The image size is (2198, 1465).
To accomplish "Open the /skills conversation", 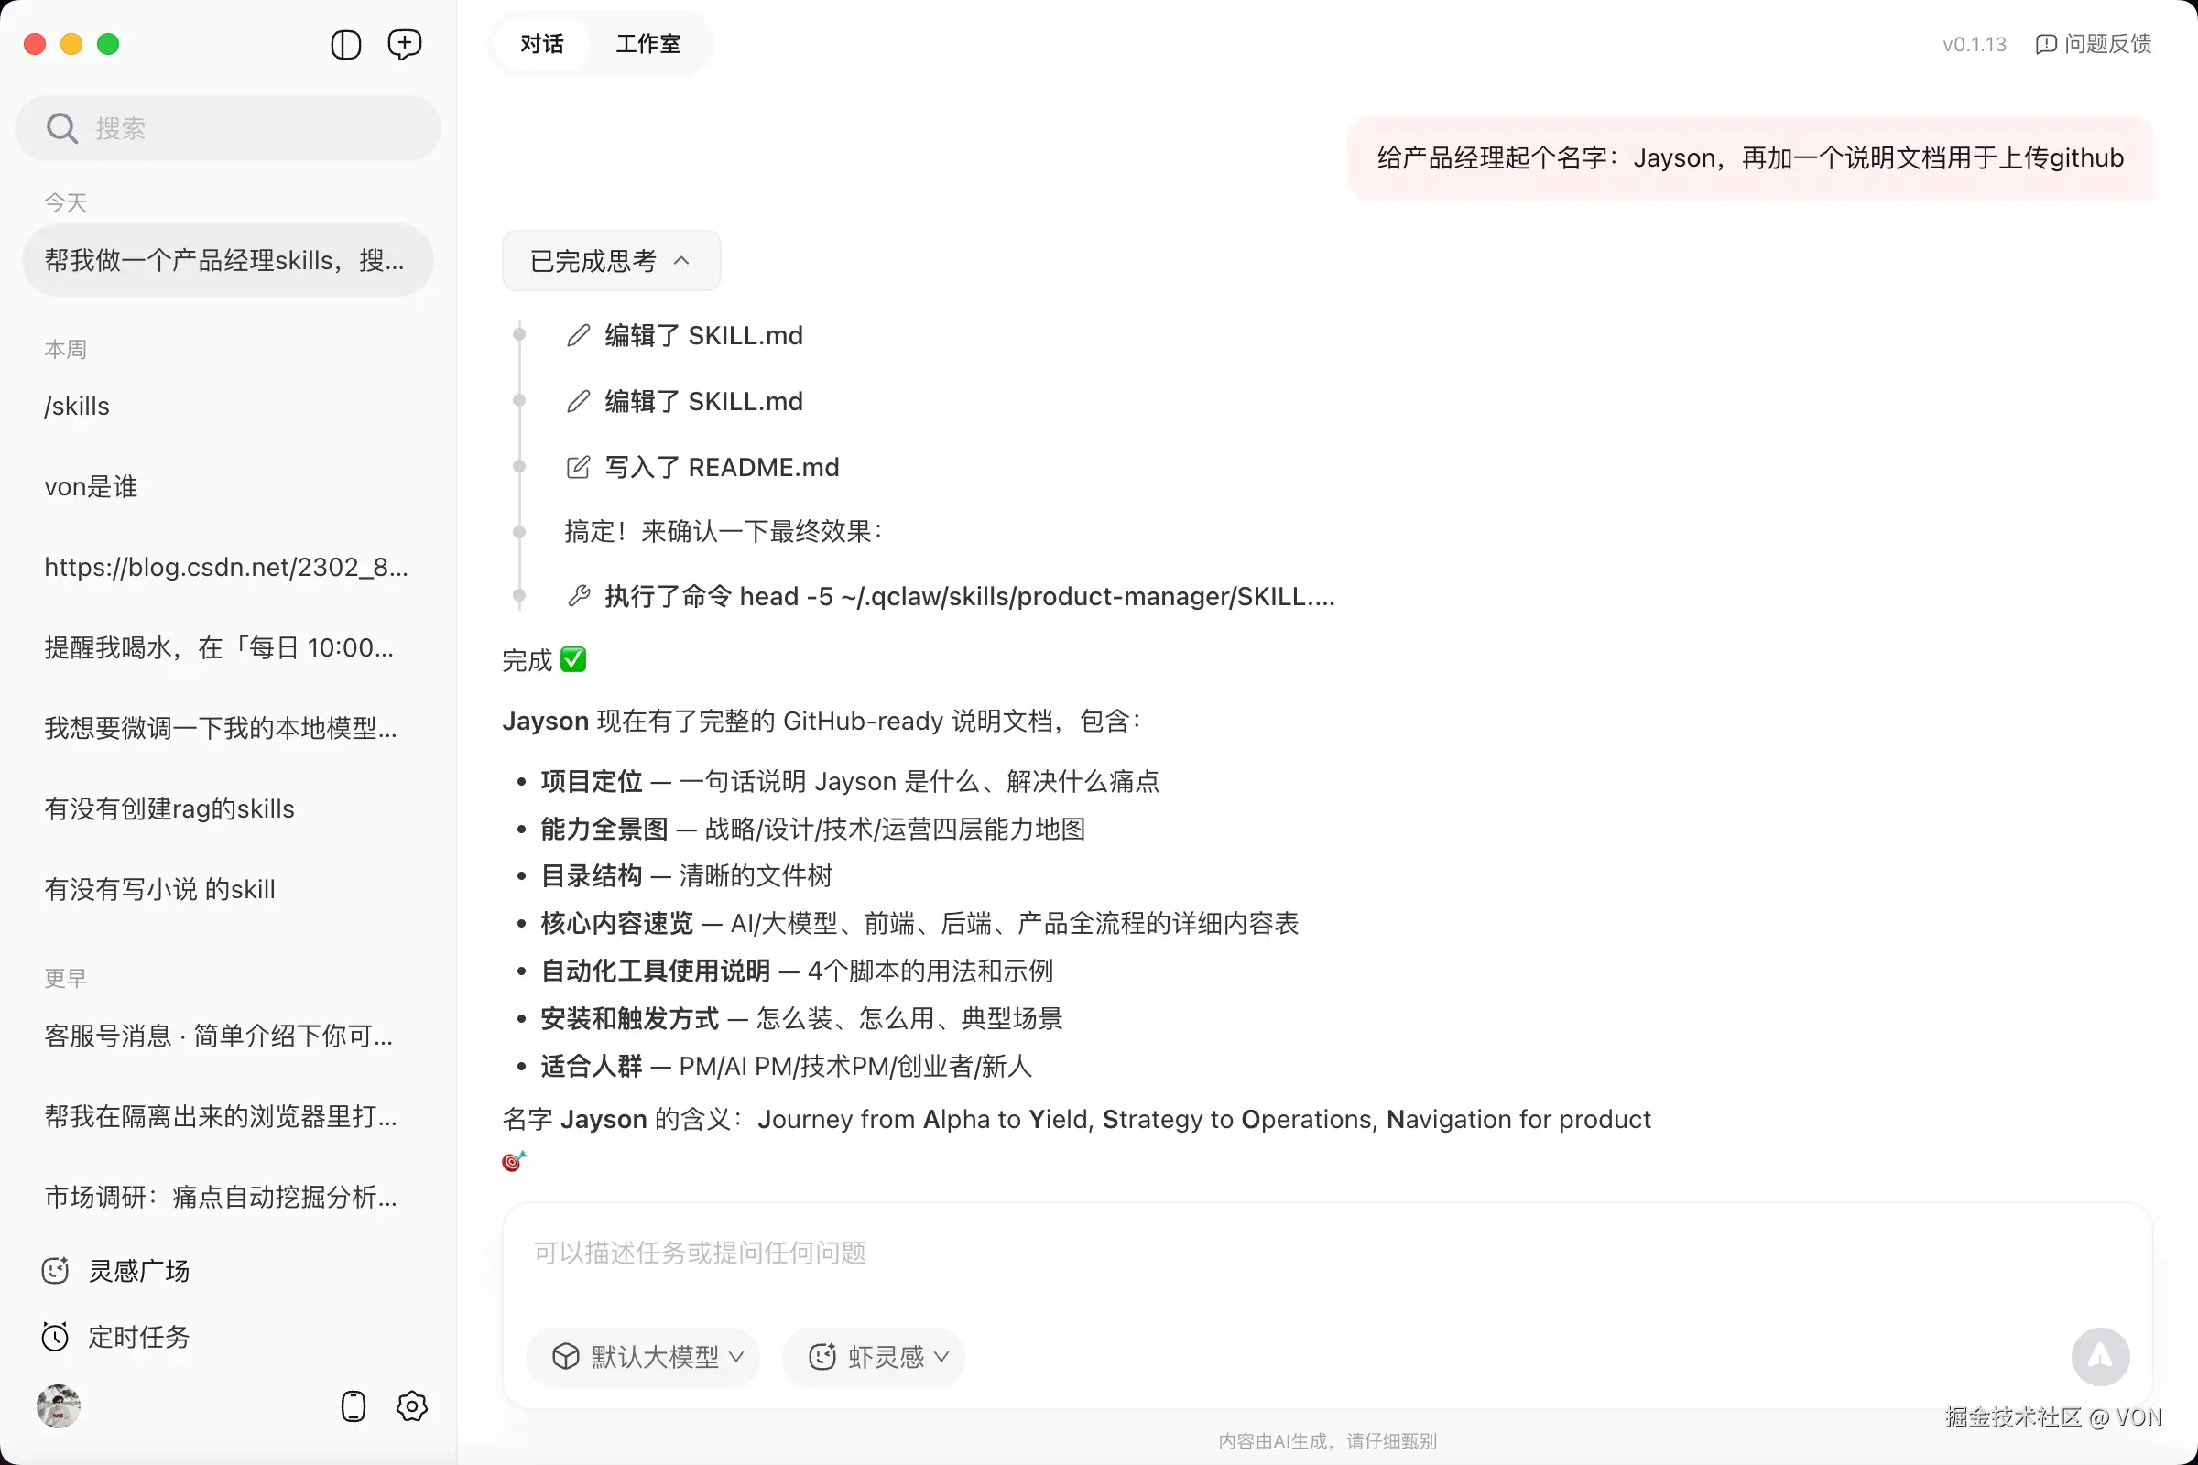I will click(77, 407).
